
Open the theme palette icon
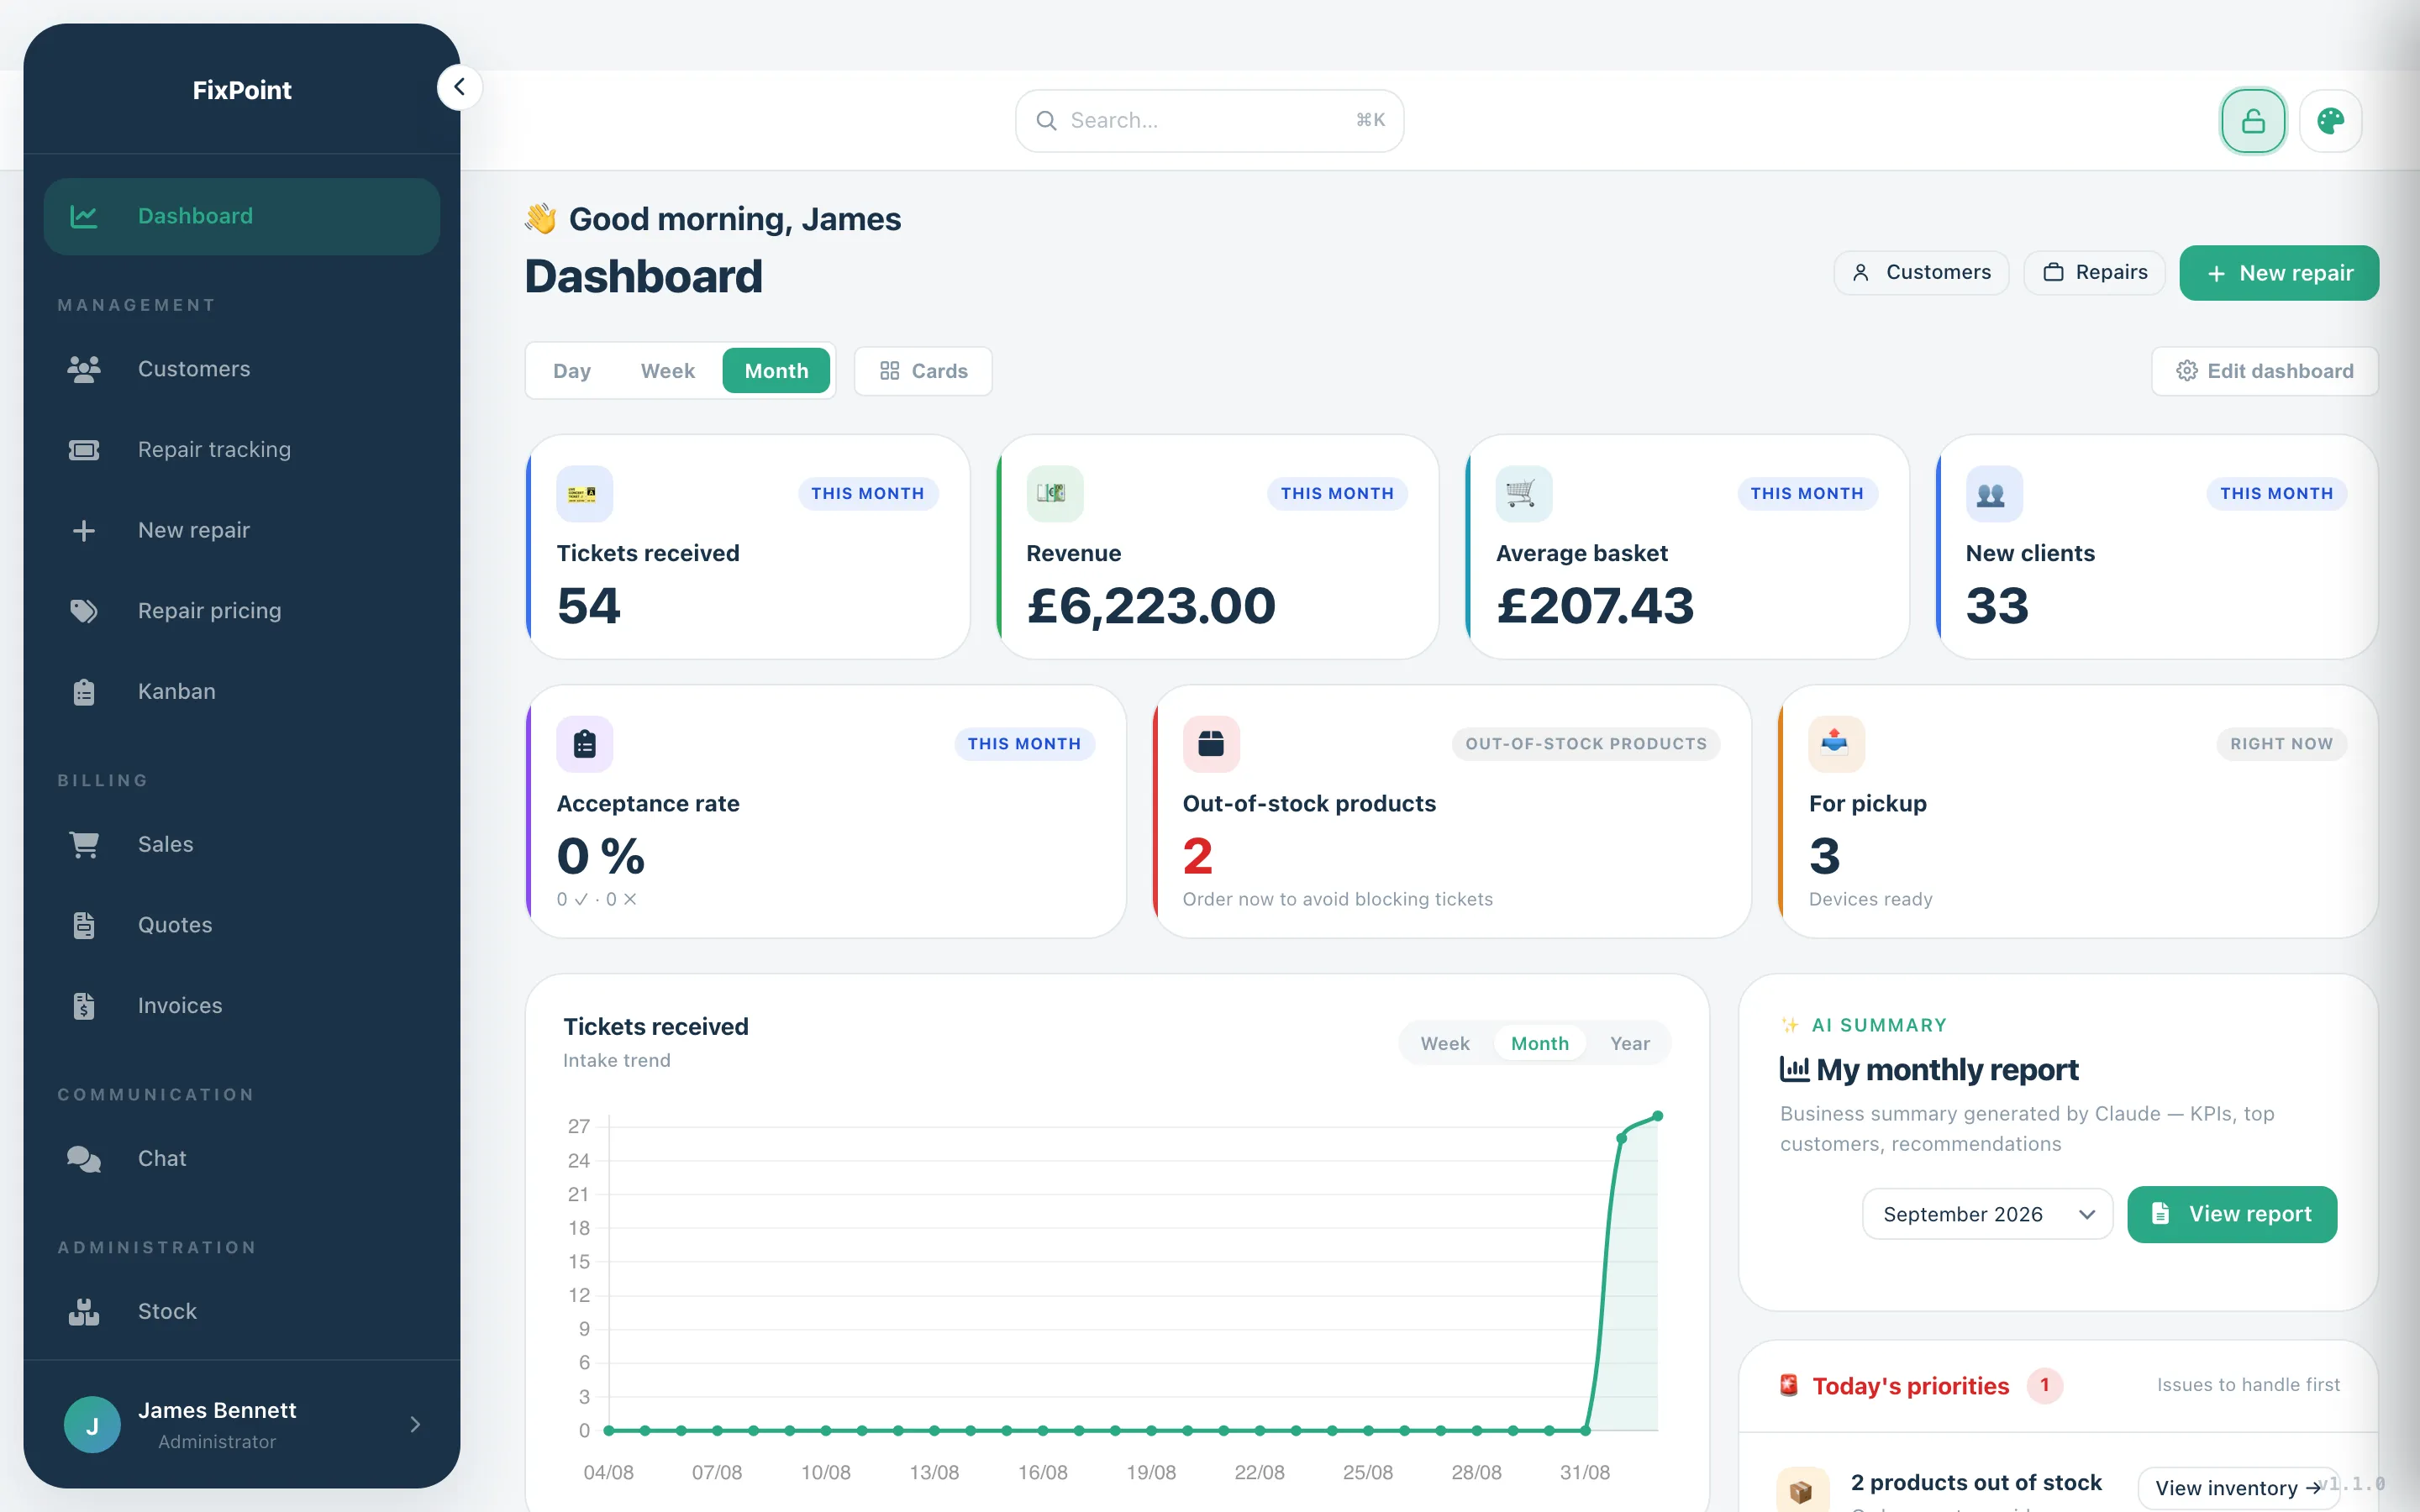(2331, 121)
